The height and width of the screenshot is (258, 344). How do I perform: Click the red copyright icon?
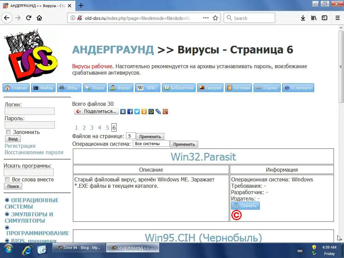[236, 215]
